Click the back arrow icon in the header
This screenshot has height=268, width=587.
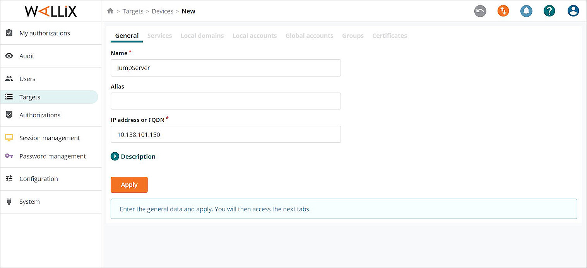click(480, 11)
